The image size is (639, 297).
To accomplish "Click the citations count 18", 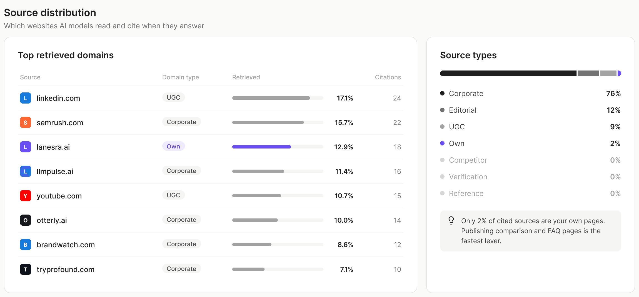I will tap(397, 147).
